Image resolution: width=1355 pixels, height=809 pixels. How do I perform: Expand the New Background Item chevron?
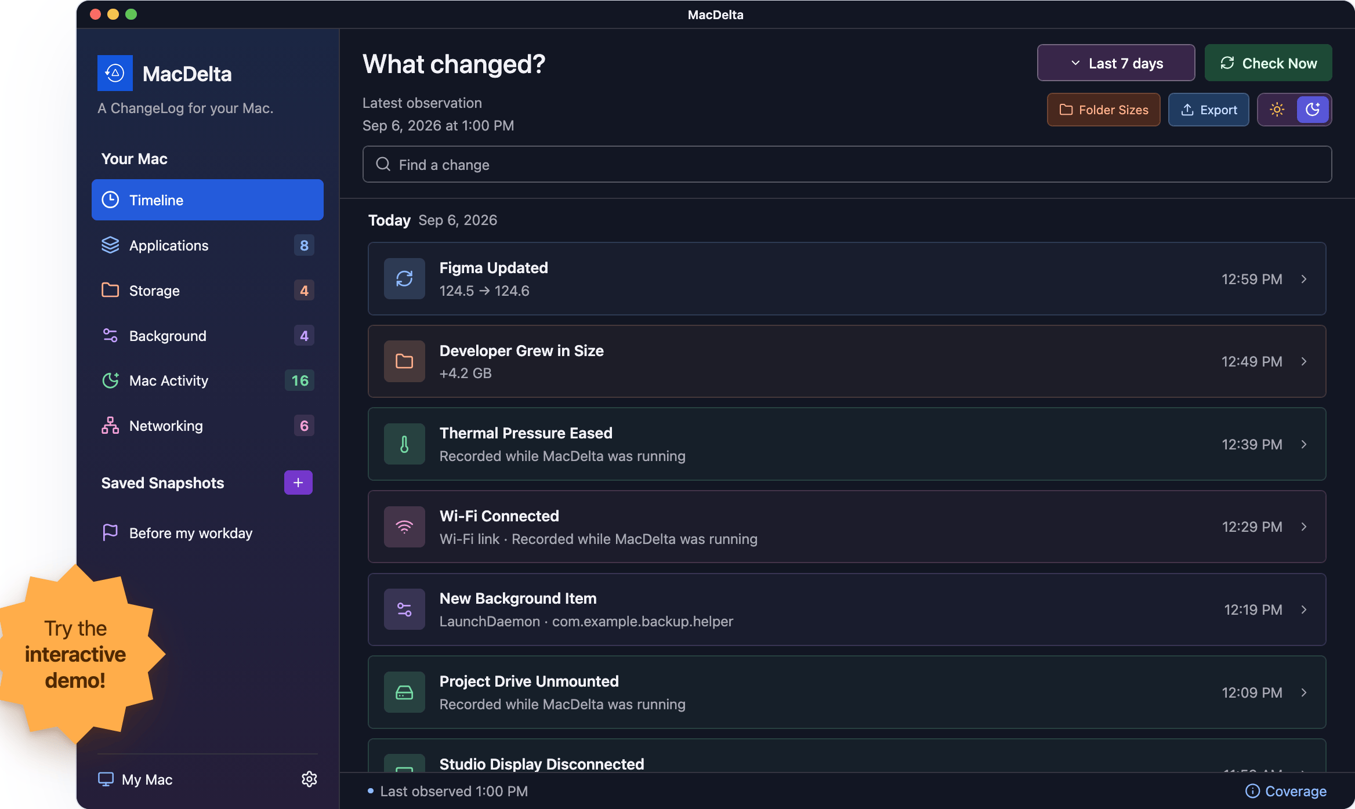click(1304, 610)
